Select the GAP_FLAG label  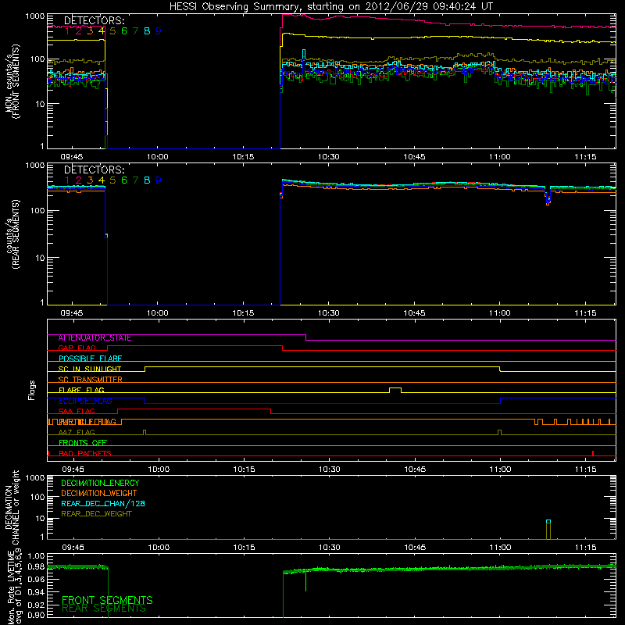(x=77, y=348)
